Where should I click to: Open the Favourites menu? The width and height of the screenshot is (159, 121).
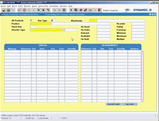tap(54, 6)
